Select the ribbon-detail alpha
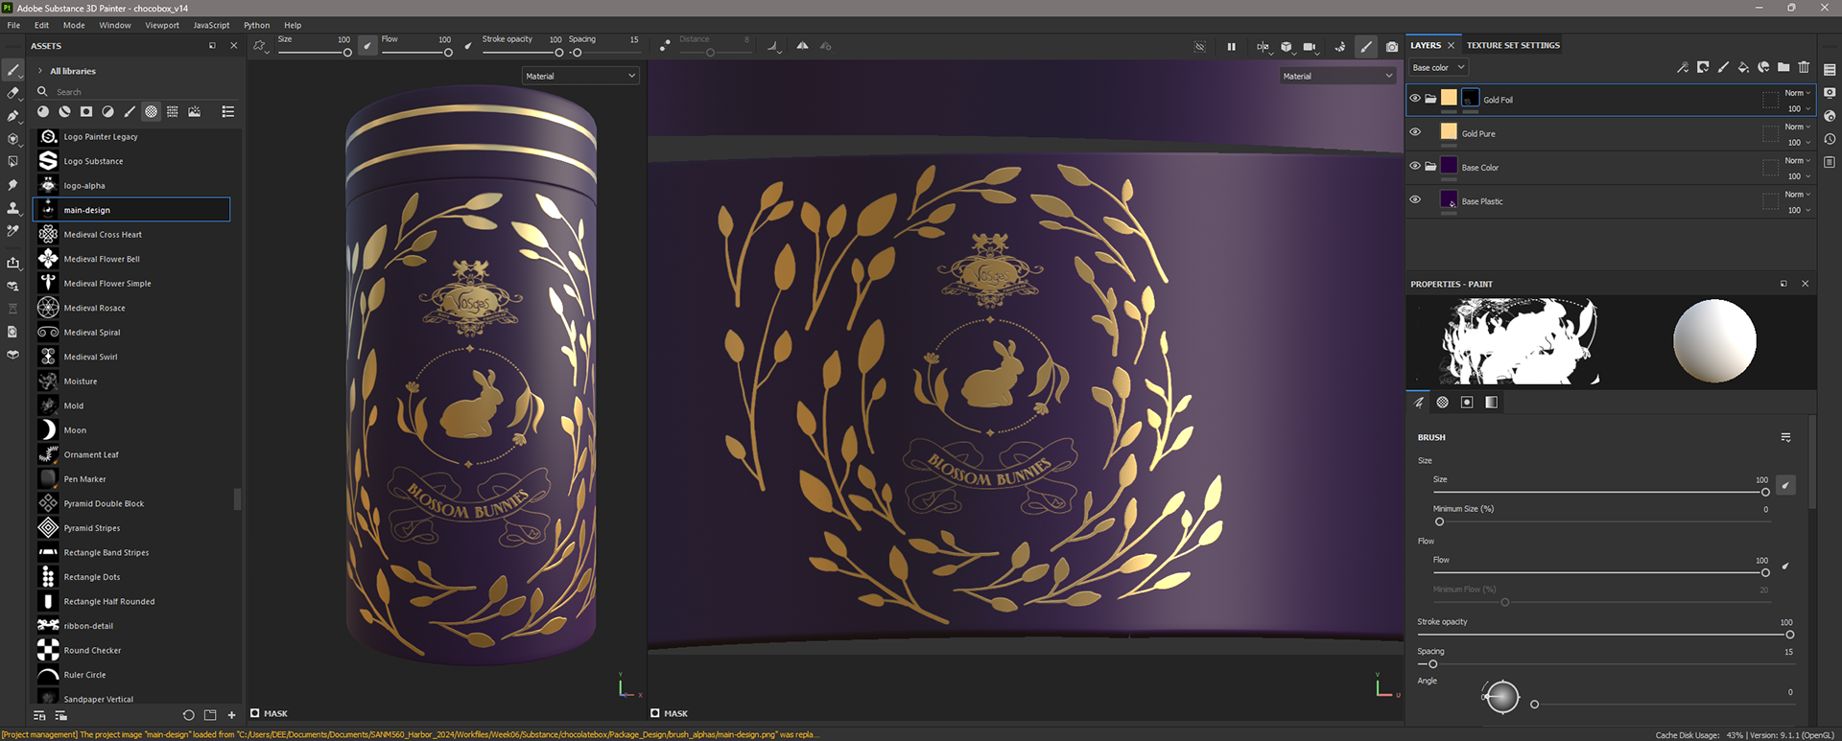 132,626
